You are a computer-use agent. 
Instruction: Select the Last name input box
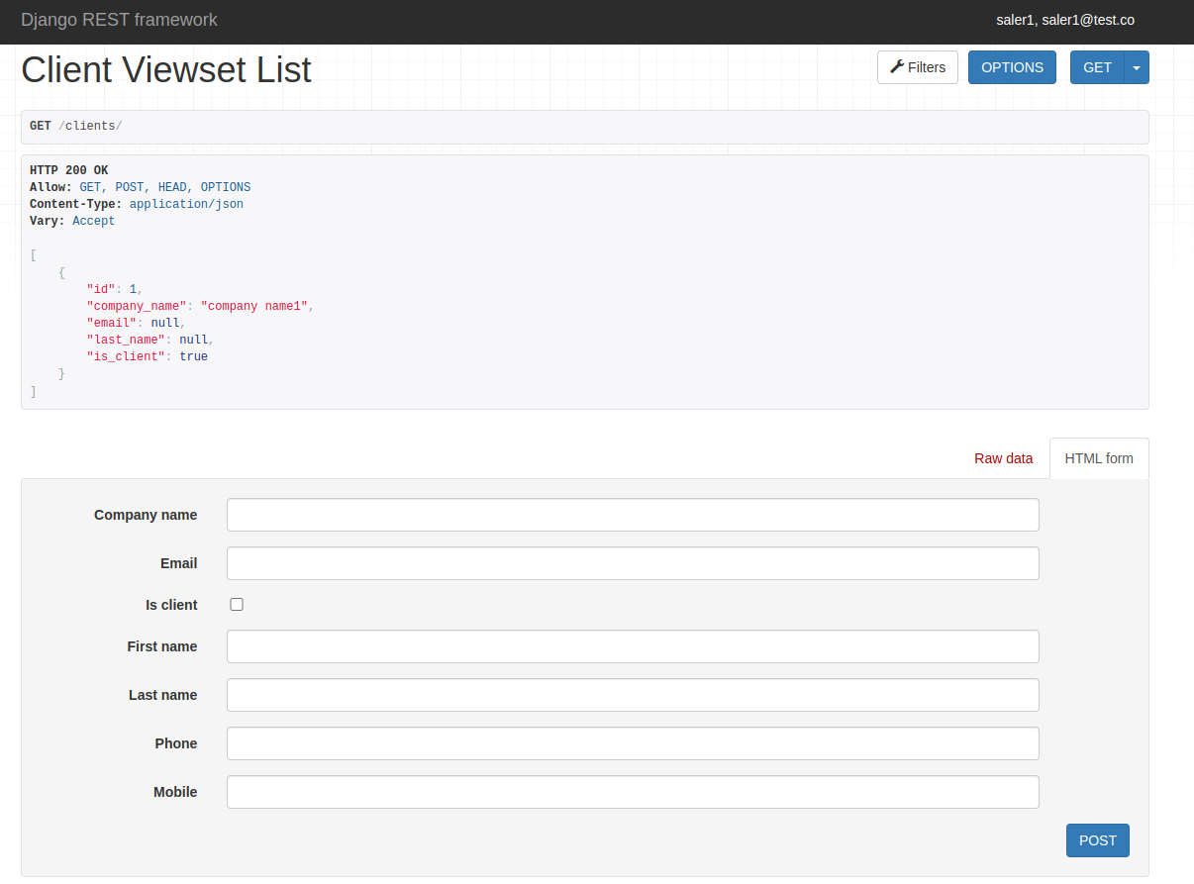633,695
